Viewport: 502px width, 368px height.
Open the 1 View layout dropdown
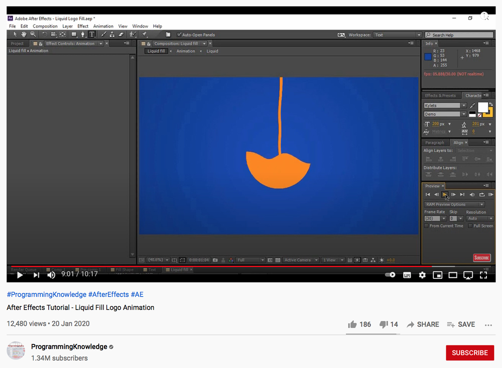click(x=333, y=260)
